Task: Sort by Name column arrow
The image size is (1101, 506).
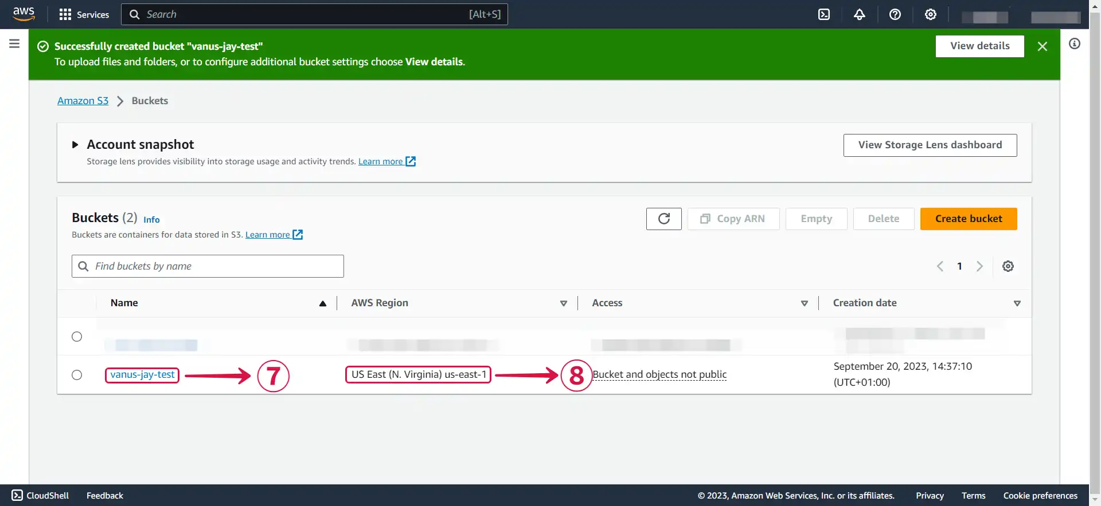Action: click(x=323, y=303)
